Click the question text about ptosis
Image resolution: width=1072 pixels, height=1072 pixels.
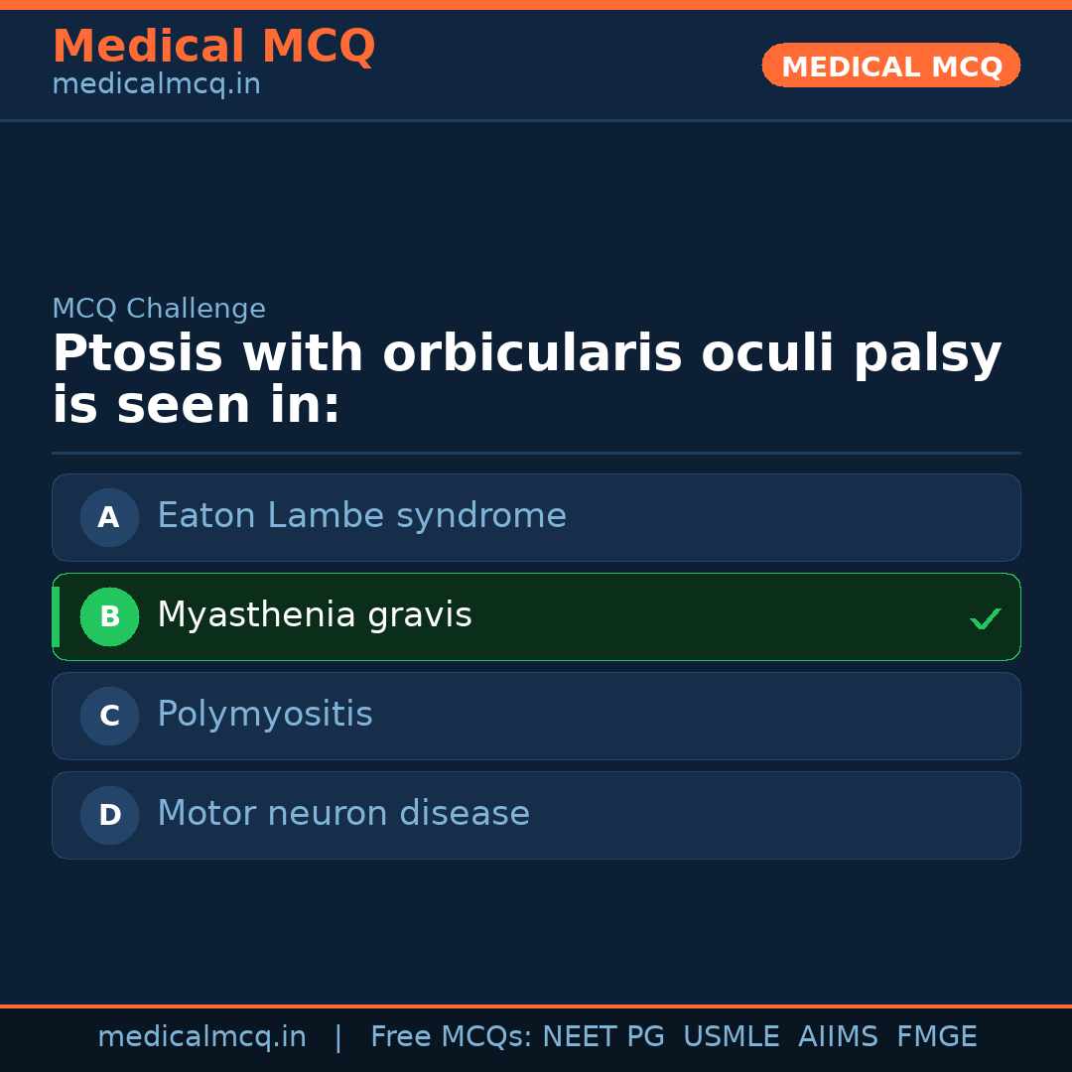pos(526,379)
